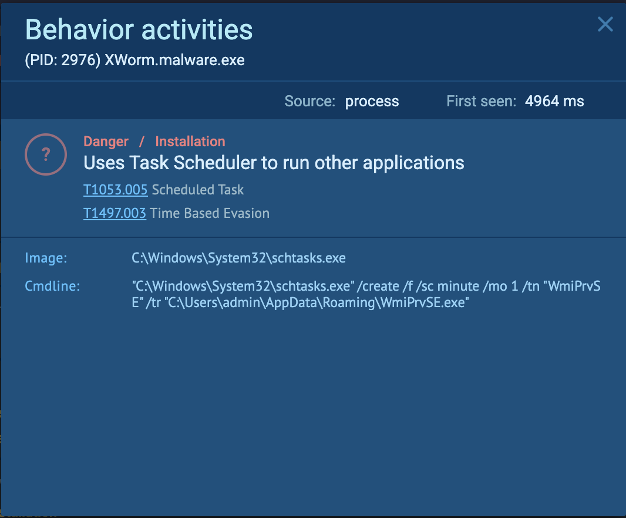This screenshot has width=626, height=518.
Task: Select the process source value
Action: pyautogui.click(x=372, y=101)
